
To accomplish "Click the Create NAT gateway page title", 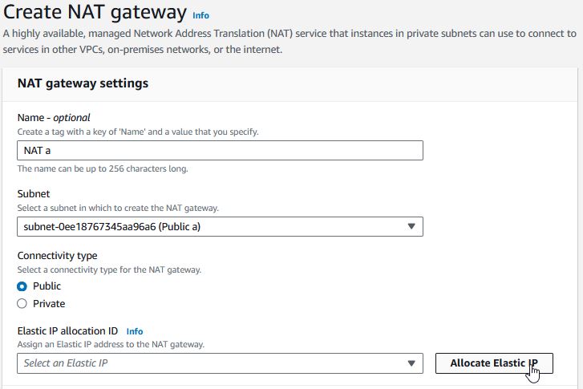I will point(95,12).
